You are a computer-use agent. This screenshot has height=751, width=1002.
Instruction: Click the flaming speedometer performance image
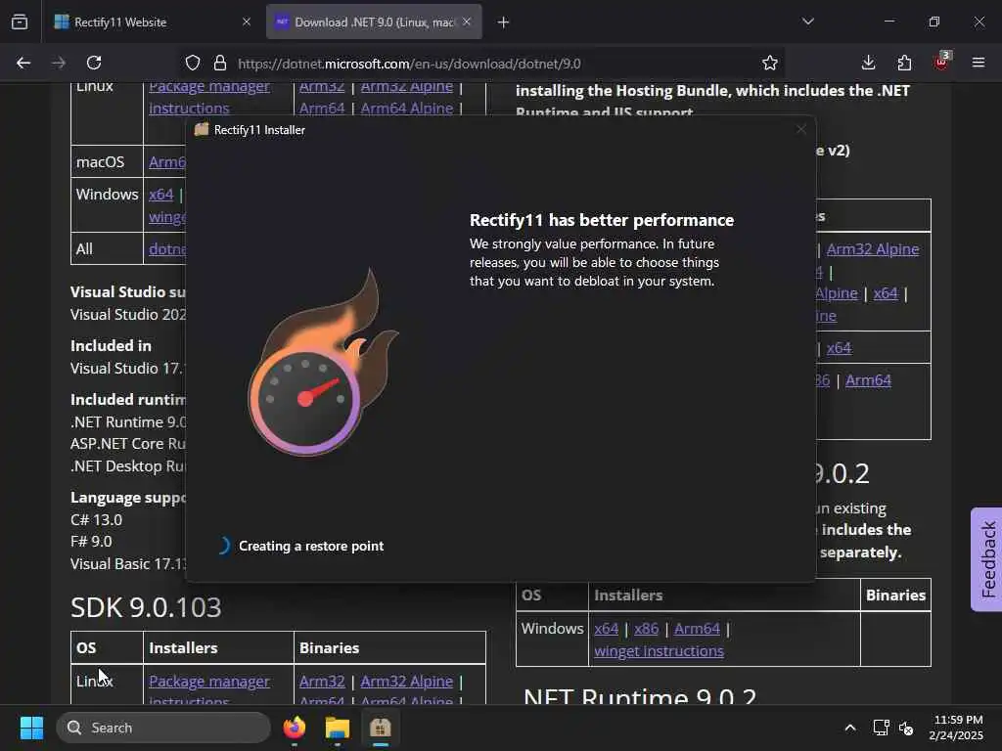[321, 362]
